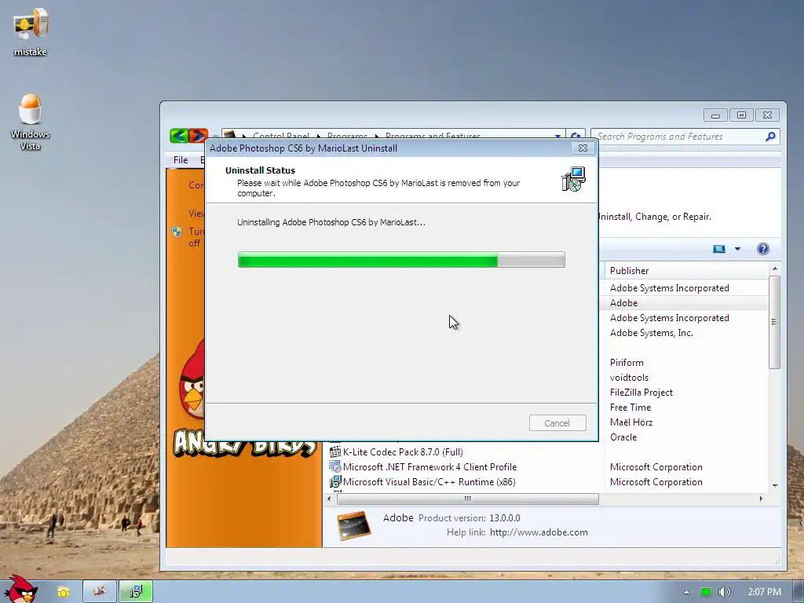Select the 'Adobe' publisher row

click(x=623, y=303)
